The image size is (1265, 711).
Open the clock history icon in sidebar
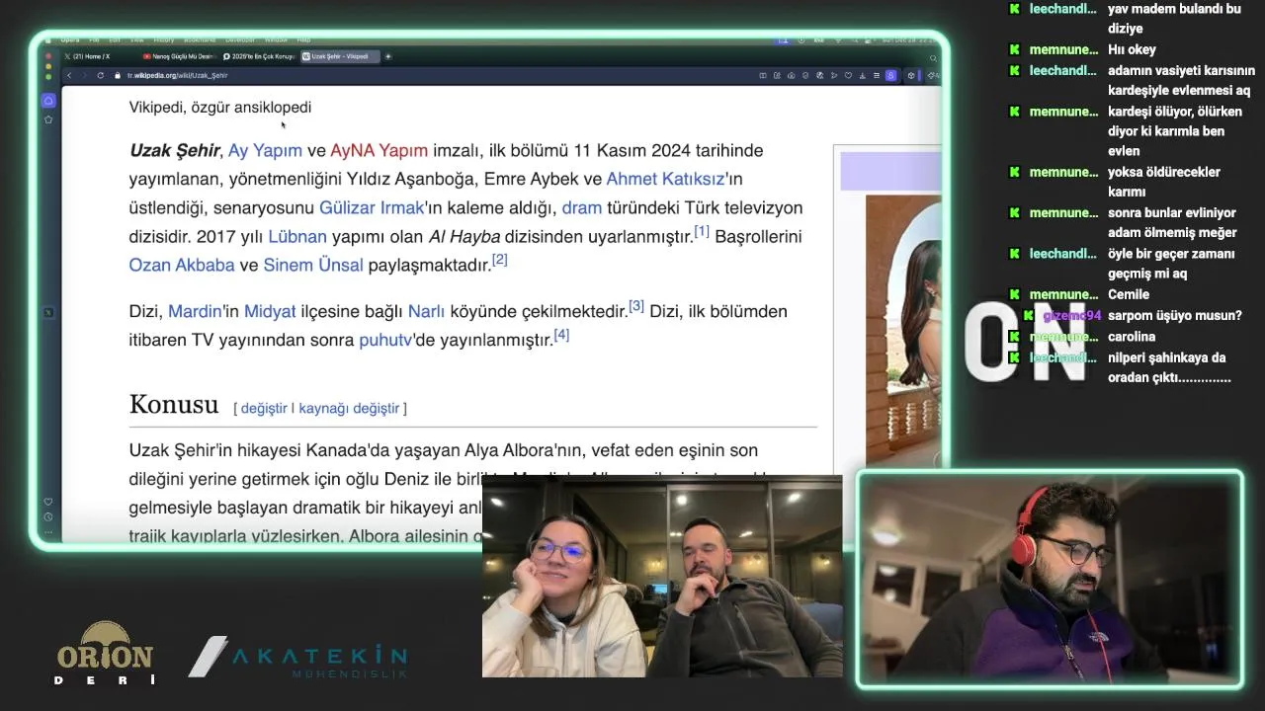(48, 516)
